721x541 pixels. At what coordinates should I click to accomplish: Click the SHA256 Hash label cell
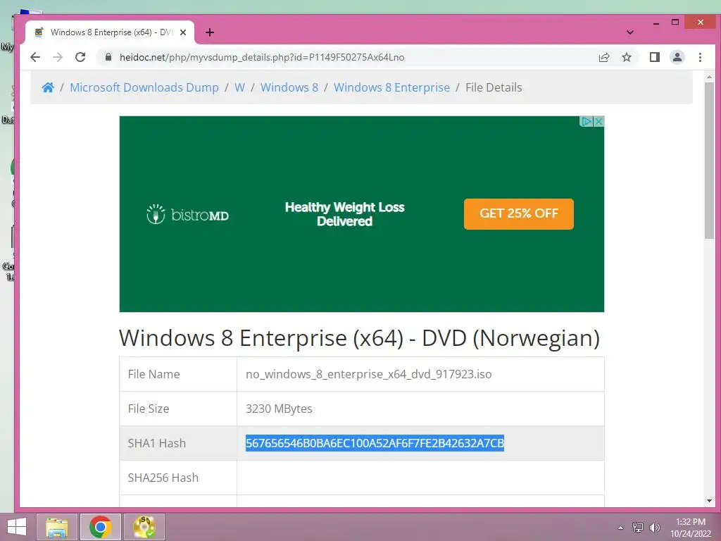pos(178,478)
